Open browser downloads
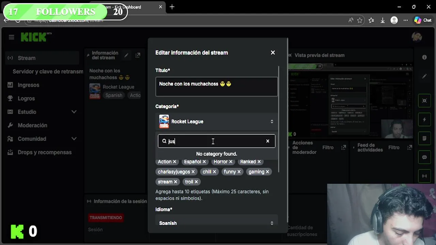The height and width of the screenshot is (245, 436). pos(383,20)
